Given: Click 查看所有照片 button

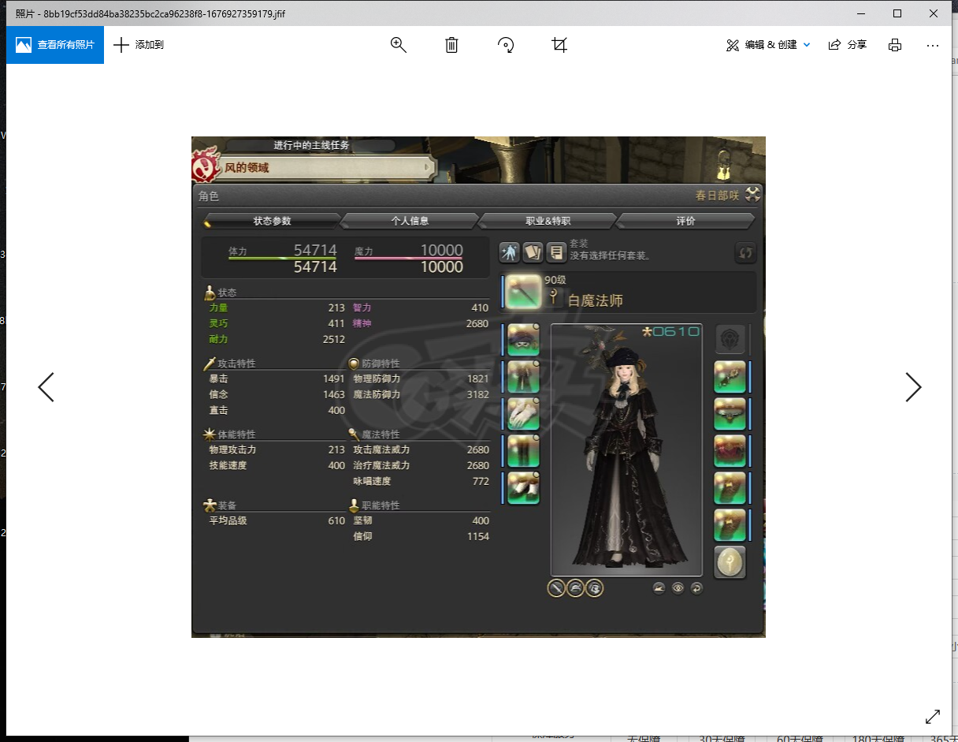Looking at the screenshot, I should (x=55, y=45).
